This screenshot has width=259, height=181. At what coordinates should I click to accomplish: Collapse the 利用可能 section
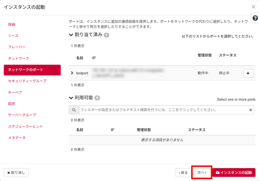[x=71, y=98]
